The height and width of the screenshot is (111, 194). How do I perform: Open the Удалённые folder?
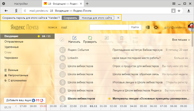point(12,47)
